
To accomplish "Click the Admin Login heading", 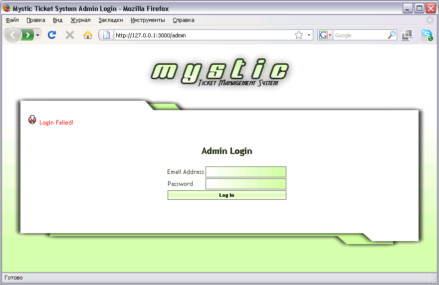I will tap(227, 151).
